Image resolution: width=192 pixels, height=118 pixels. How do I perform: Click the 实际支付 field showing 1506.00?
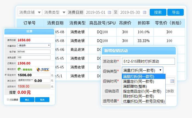(34, 86)
